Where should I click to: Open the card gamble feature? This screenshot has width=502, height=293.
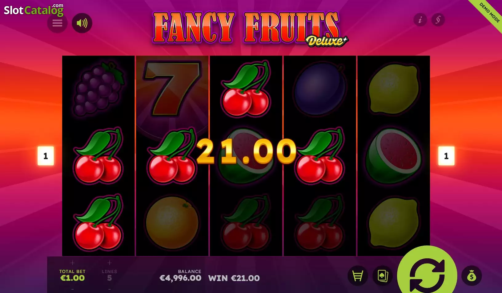coord(383,276)
